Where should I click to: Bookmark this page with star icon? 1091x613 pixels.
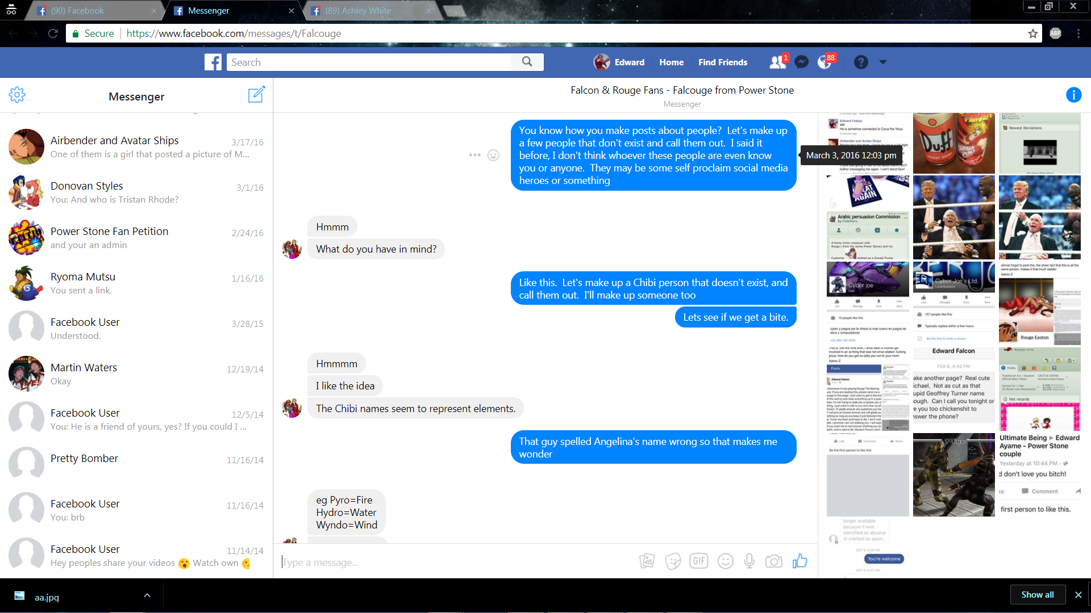coord(1033,33)
